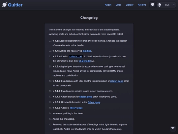Select the v. 1.7 version label
Viewport: 178px width, 134px height.
point(55,51)
